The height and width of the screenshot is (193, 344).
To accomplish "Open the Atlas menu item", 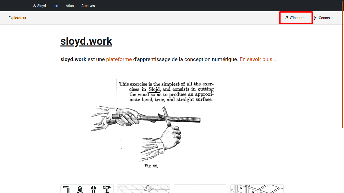I will [70, 6].
